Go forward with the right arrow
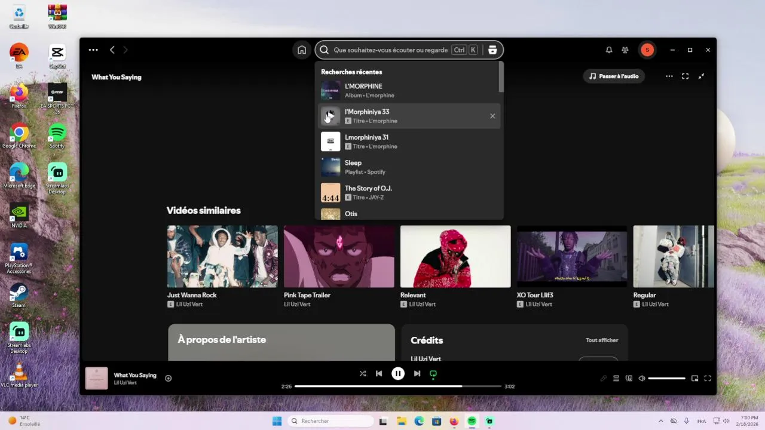 coord(126,50)
